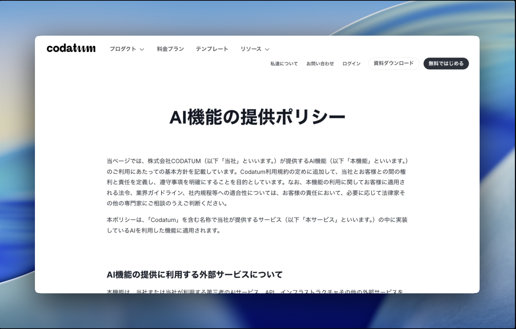The width and height of the screenshot is (516, 329).
Task: Visit the 私達について link
Action: (x=284, y=64)
